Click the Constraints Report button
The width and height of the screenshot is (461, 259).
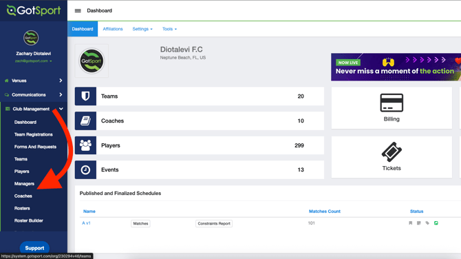click(214, 224)
